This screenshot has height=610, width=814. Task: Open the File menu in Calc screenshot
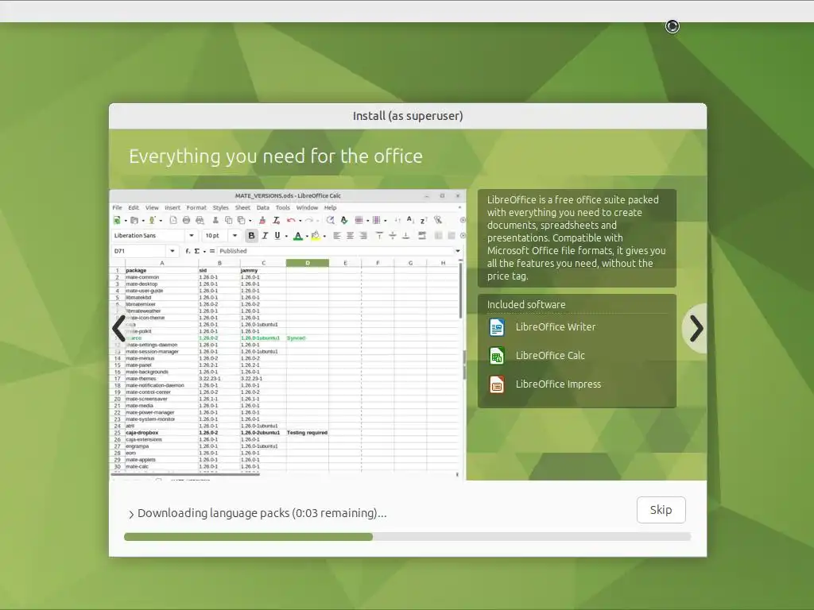point(118,207)
